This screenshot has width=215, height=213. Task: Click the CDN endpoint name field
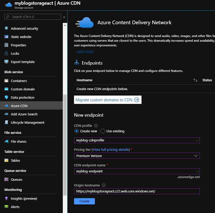[137, 171]
